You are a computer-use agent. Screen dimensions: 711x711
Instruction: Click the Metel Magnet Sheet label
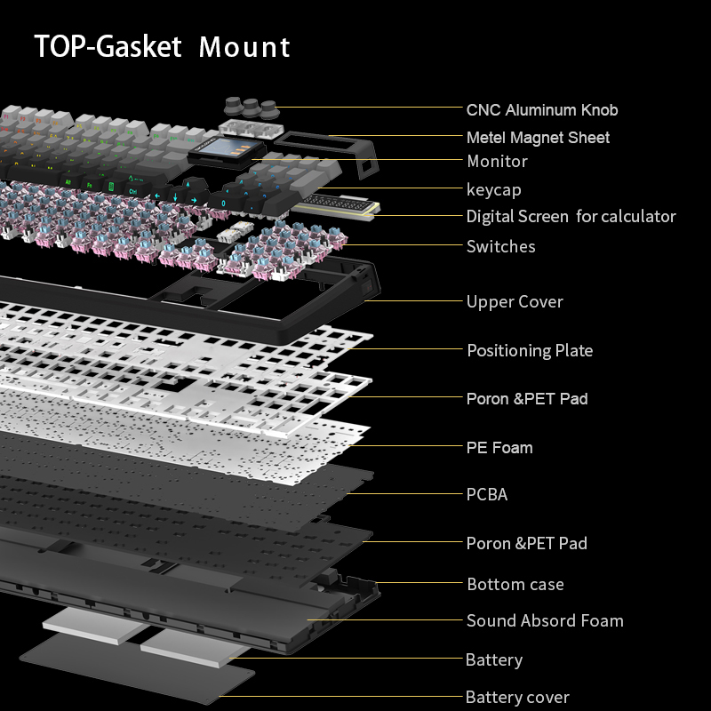538,138
